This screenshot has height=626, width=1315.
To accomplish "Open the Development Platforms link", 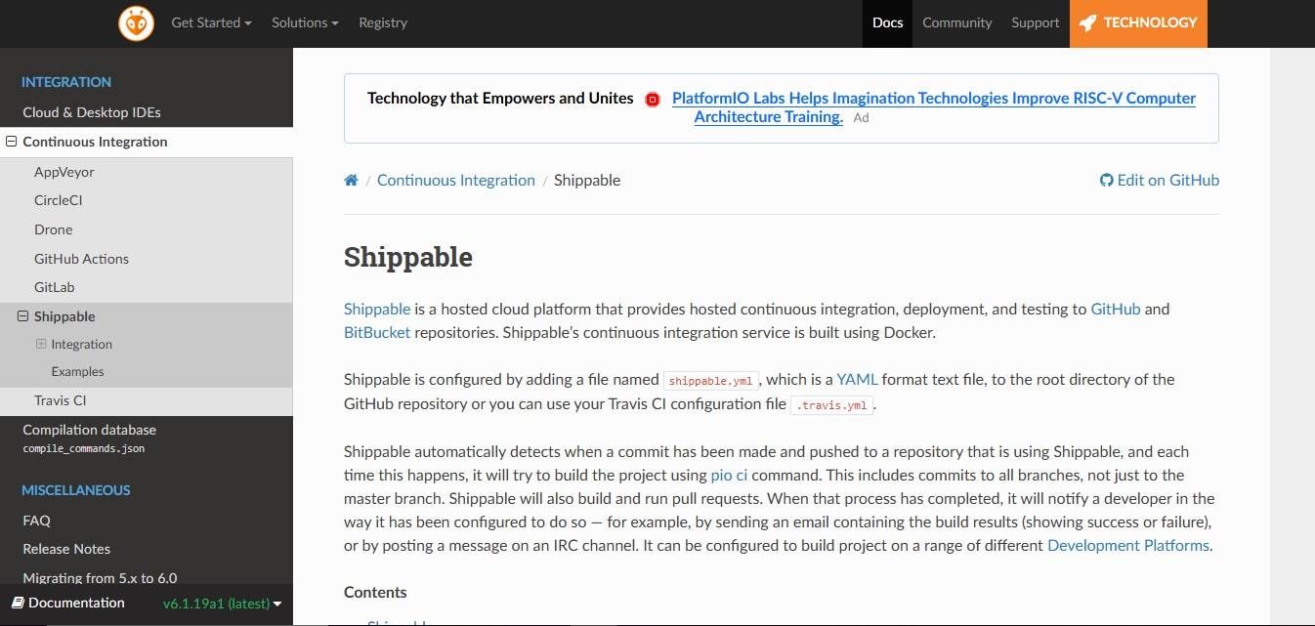I will coord(1128,545).
